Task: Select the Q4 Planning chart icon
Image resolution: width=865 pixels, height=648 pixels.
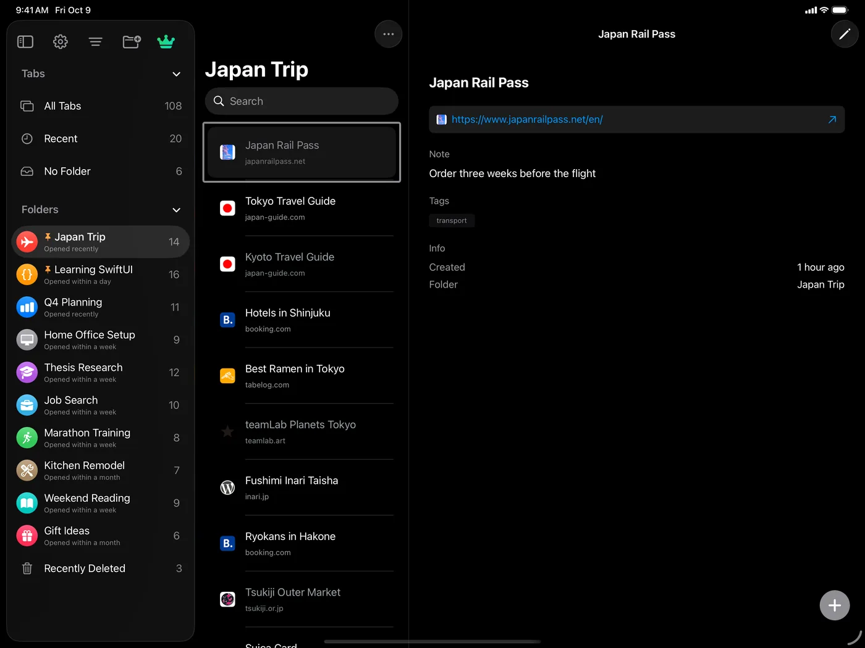Action: [x=27, y=307]
